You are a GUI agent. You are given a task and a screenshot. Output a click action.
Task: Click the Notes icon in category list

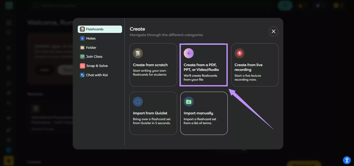click(x=82, y=38)
